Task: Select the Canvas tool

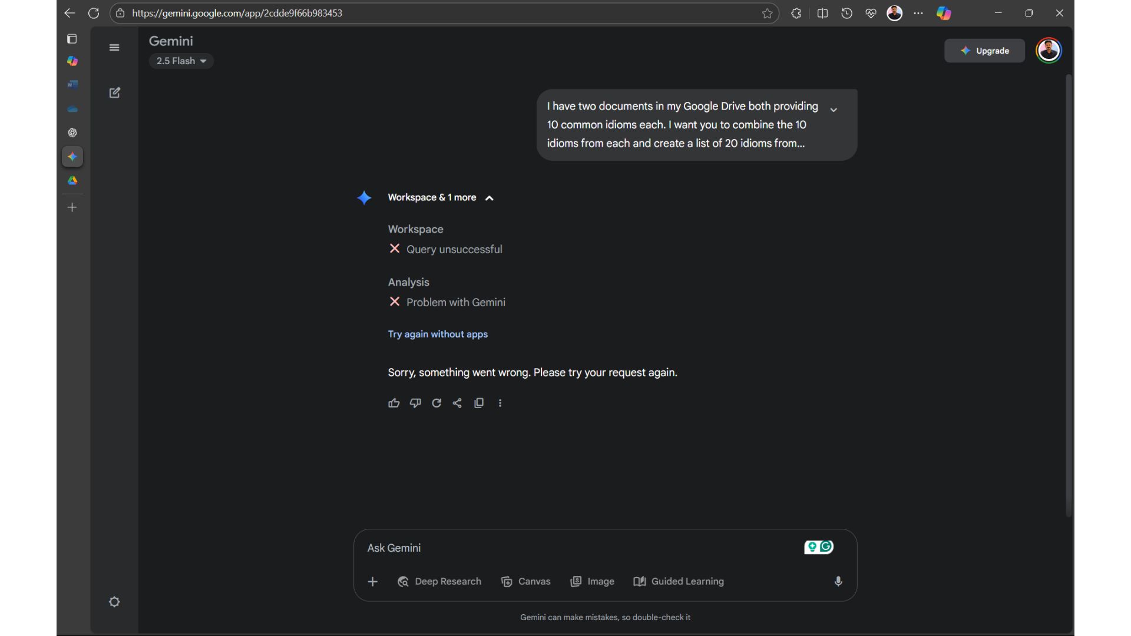Action: point(526,582)
